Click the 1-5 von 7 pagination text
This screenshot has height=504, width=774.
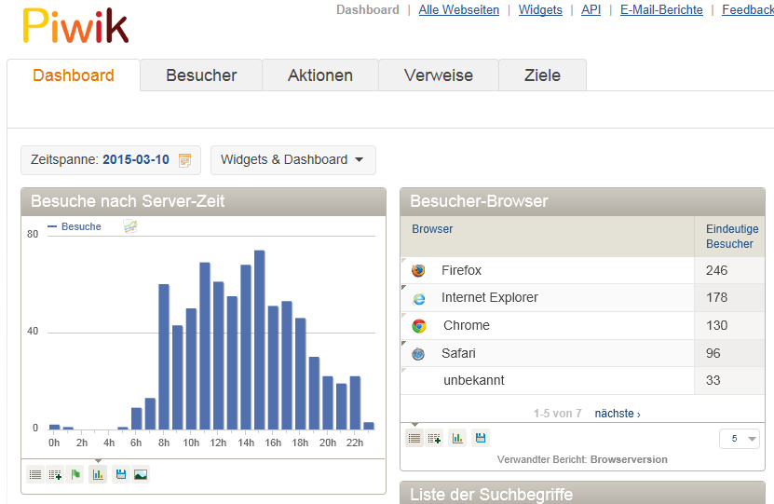(x=557, y=414)
